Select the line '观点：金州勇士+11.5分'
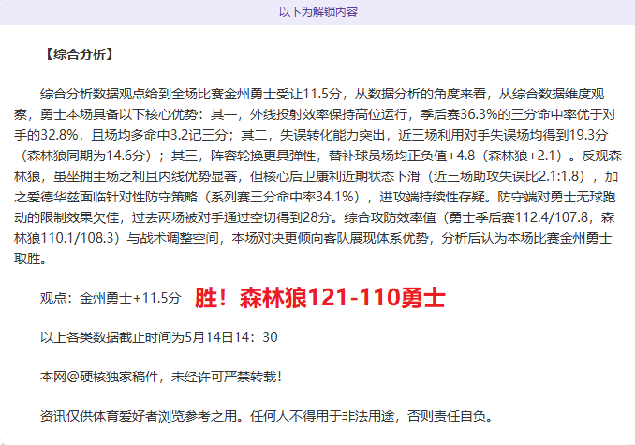 (x=111, y=299)
